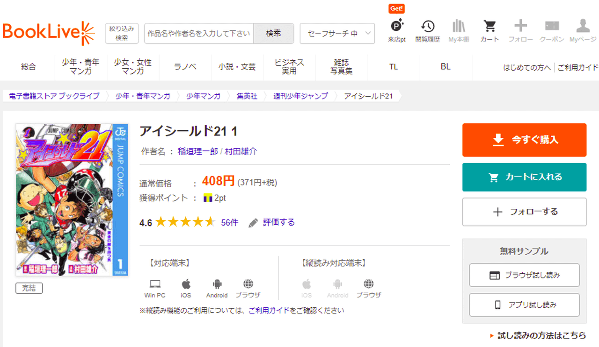Image resolution: width=599 pixels, height=347 pixels.
Task: Open the 来店pt points icon
Action: (397, 30)
